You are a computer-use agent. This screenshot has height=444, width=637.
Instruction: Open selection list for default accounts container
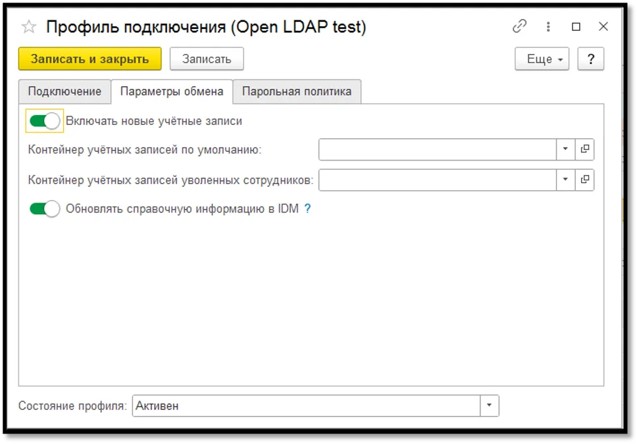(x=584, y=149)
